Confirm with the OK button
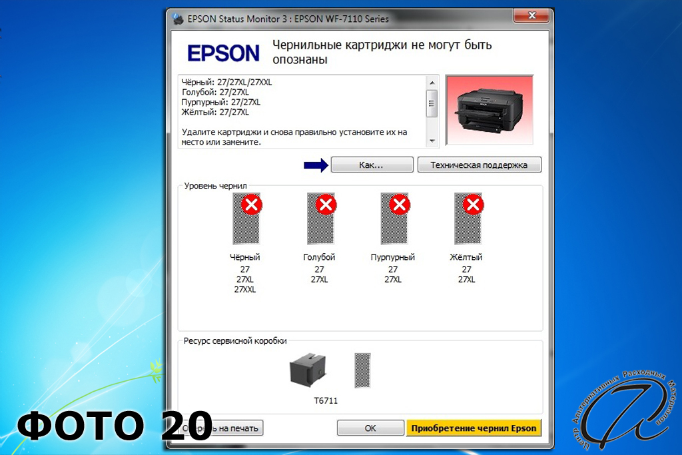682x455 pixels. coord(370,428)
